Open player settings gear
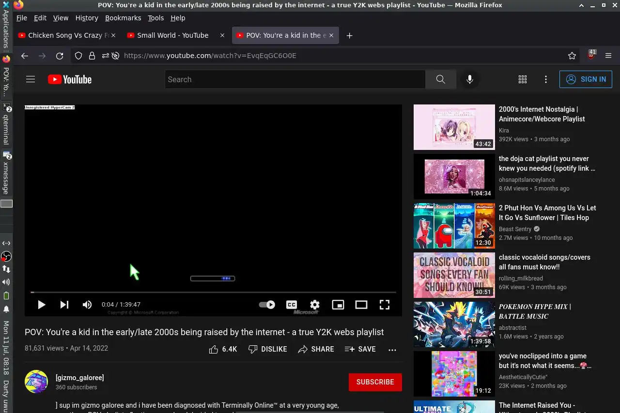 pyautogui.click(x=315, y=305)
